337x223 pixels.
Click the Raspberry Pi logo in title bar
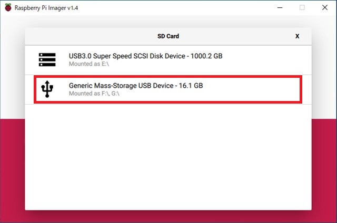(8, 7)
